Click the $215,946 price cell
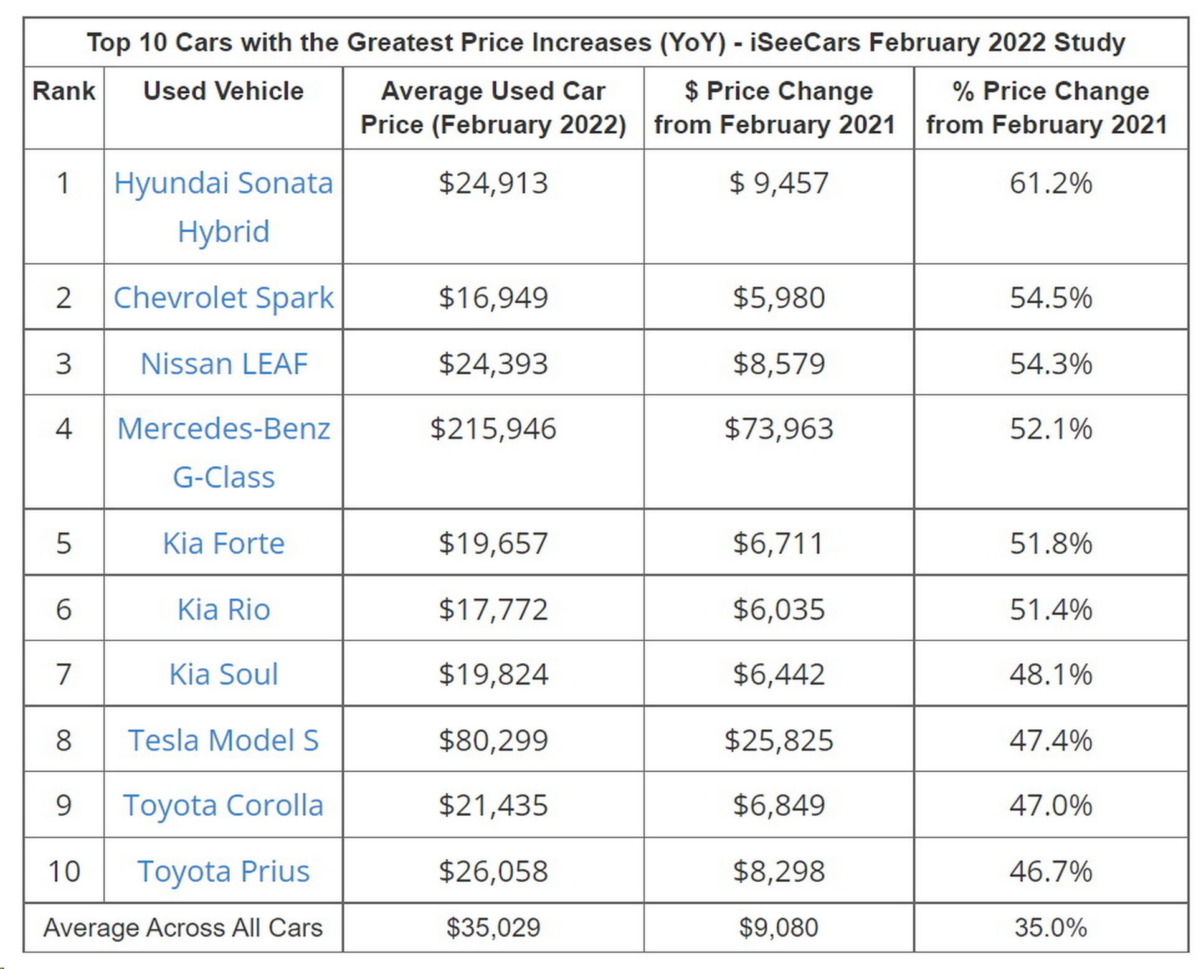The height and width of the screenshot is (969, 1196). (x=493, y=429)
